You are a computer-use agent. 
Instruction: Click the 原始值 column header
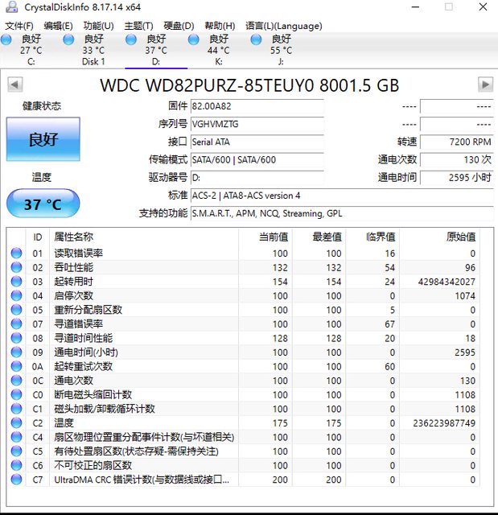460,237
